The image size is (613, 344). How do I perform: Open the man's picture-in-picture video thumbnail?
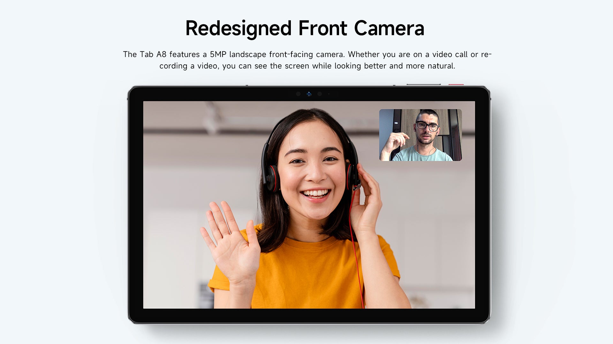[x=420, y=135]
